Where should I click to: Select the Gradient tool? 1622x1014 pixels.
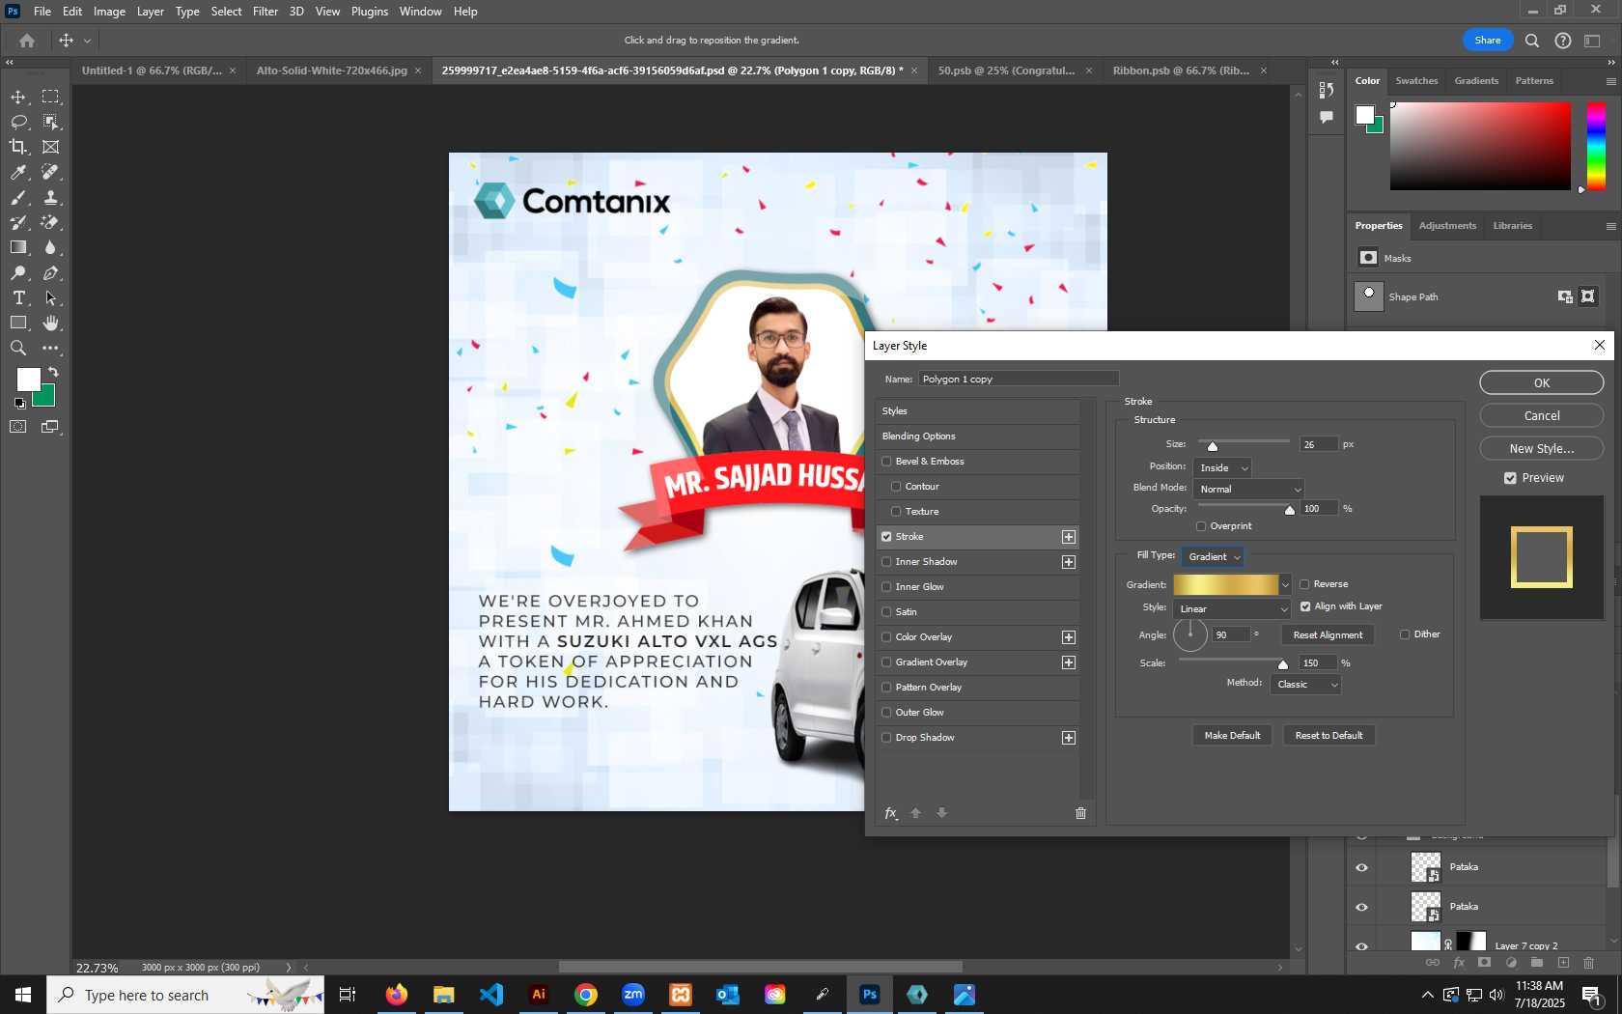(18, 247)
